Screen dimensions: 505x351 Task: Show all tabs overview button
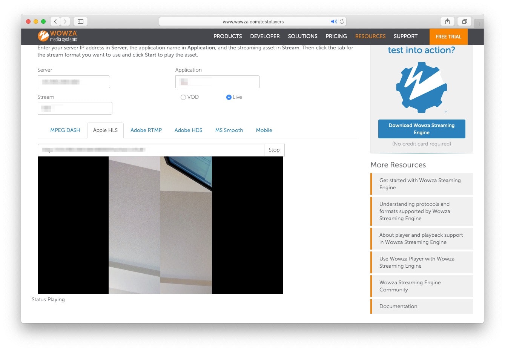tap(464, 21)
